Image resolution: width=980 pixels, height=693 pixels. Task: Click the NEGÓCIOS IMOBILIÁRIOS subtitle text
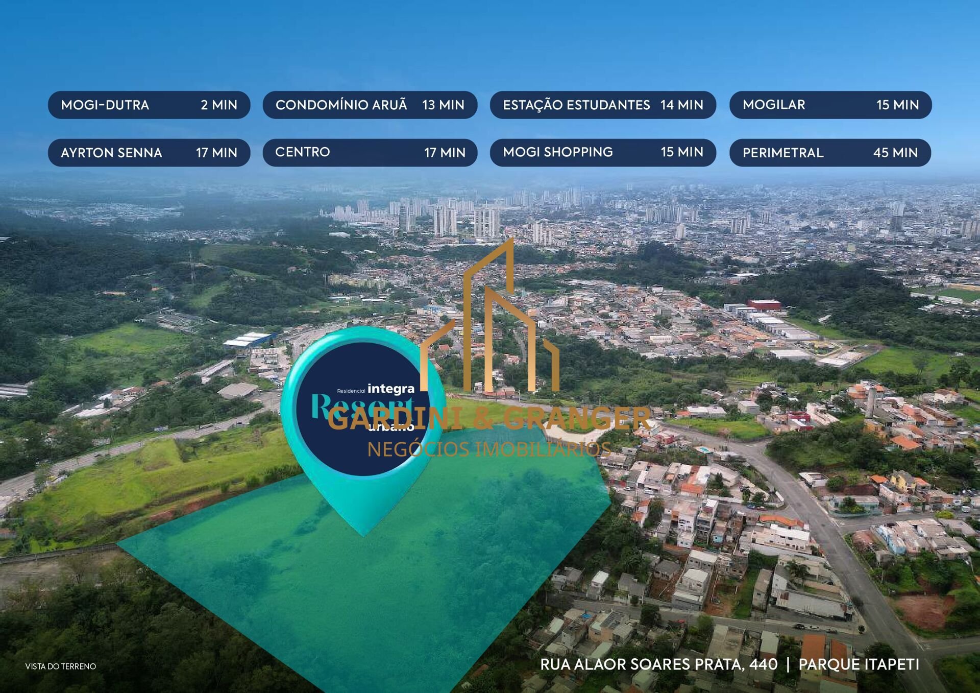pyautogui.click(x=489, y=449)
